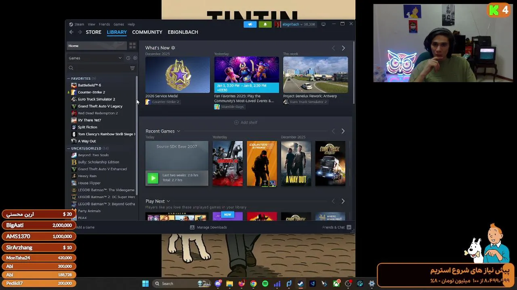517x290 pixels.
Task: Collapse the FAVORITES category
Action: [x=69, y=79]
